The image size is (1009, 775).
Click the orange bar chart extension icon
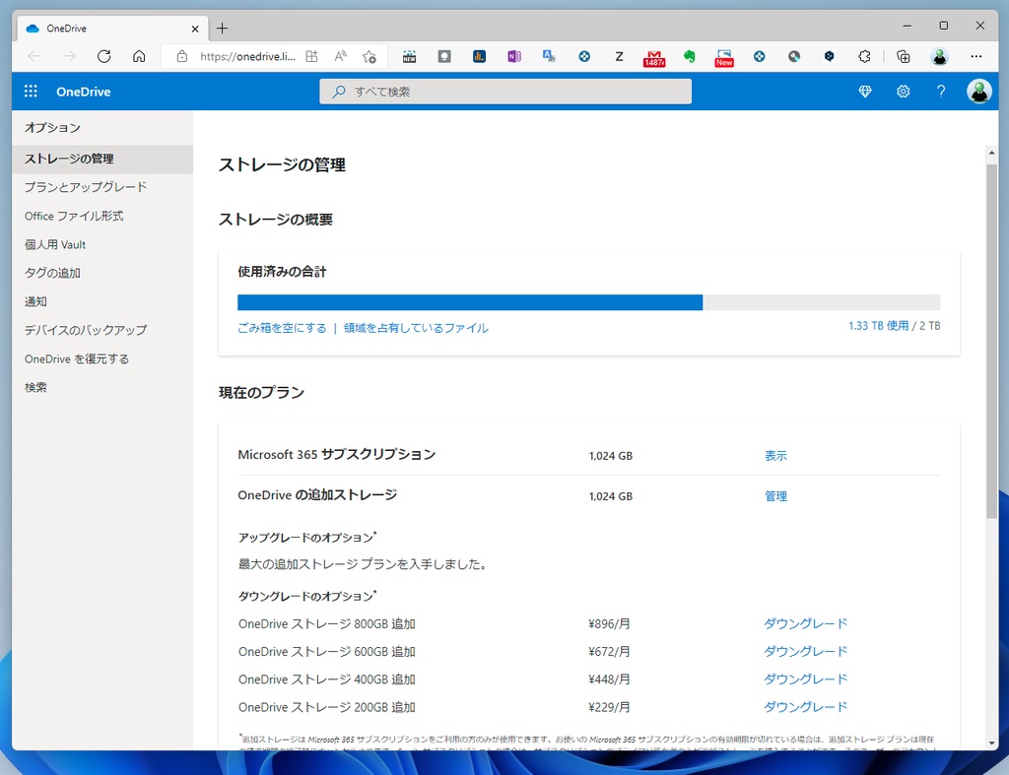(x=480, y=56)
